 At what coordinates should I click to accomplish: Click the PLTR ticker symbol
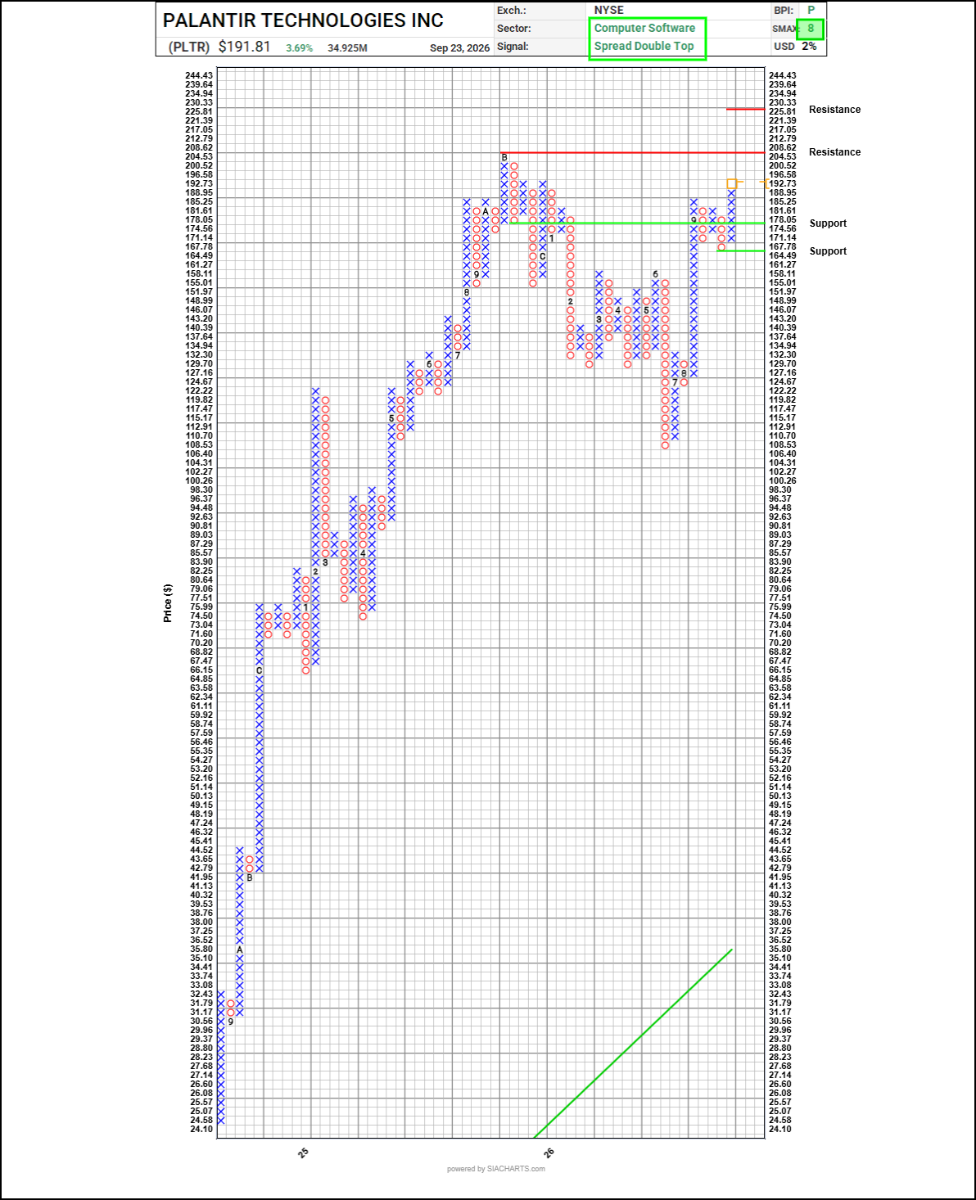click(x=189, y=47)
